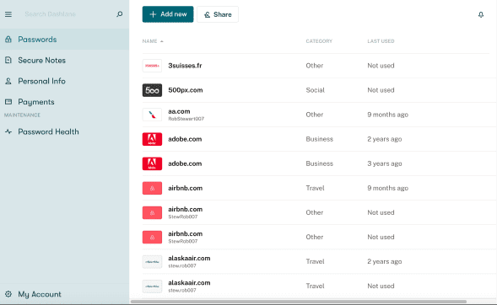
Task: Click the Name sort arrow
Action: 162,41
